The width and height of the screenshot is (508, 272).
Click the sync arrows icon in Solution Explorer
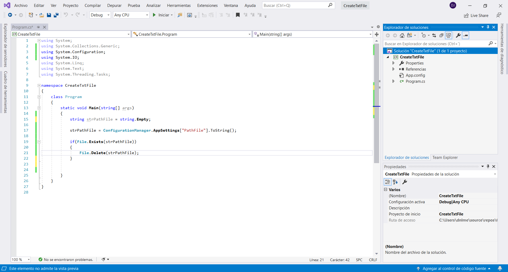click(434, 35)
